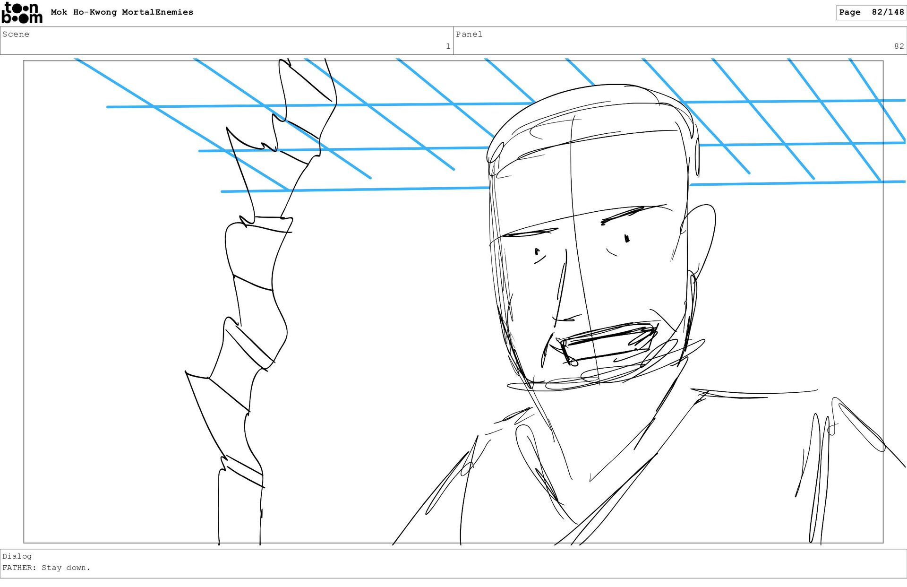Click the word Page in header
907x587 pixels.
coord(849,12)
